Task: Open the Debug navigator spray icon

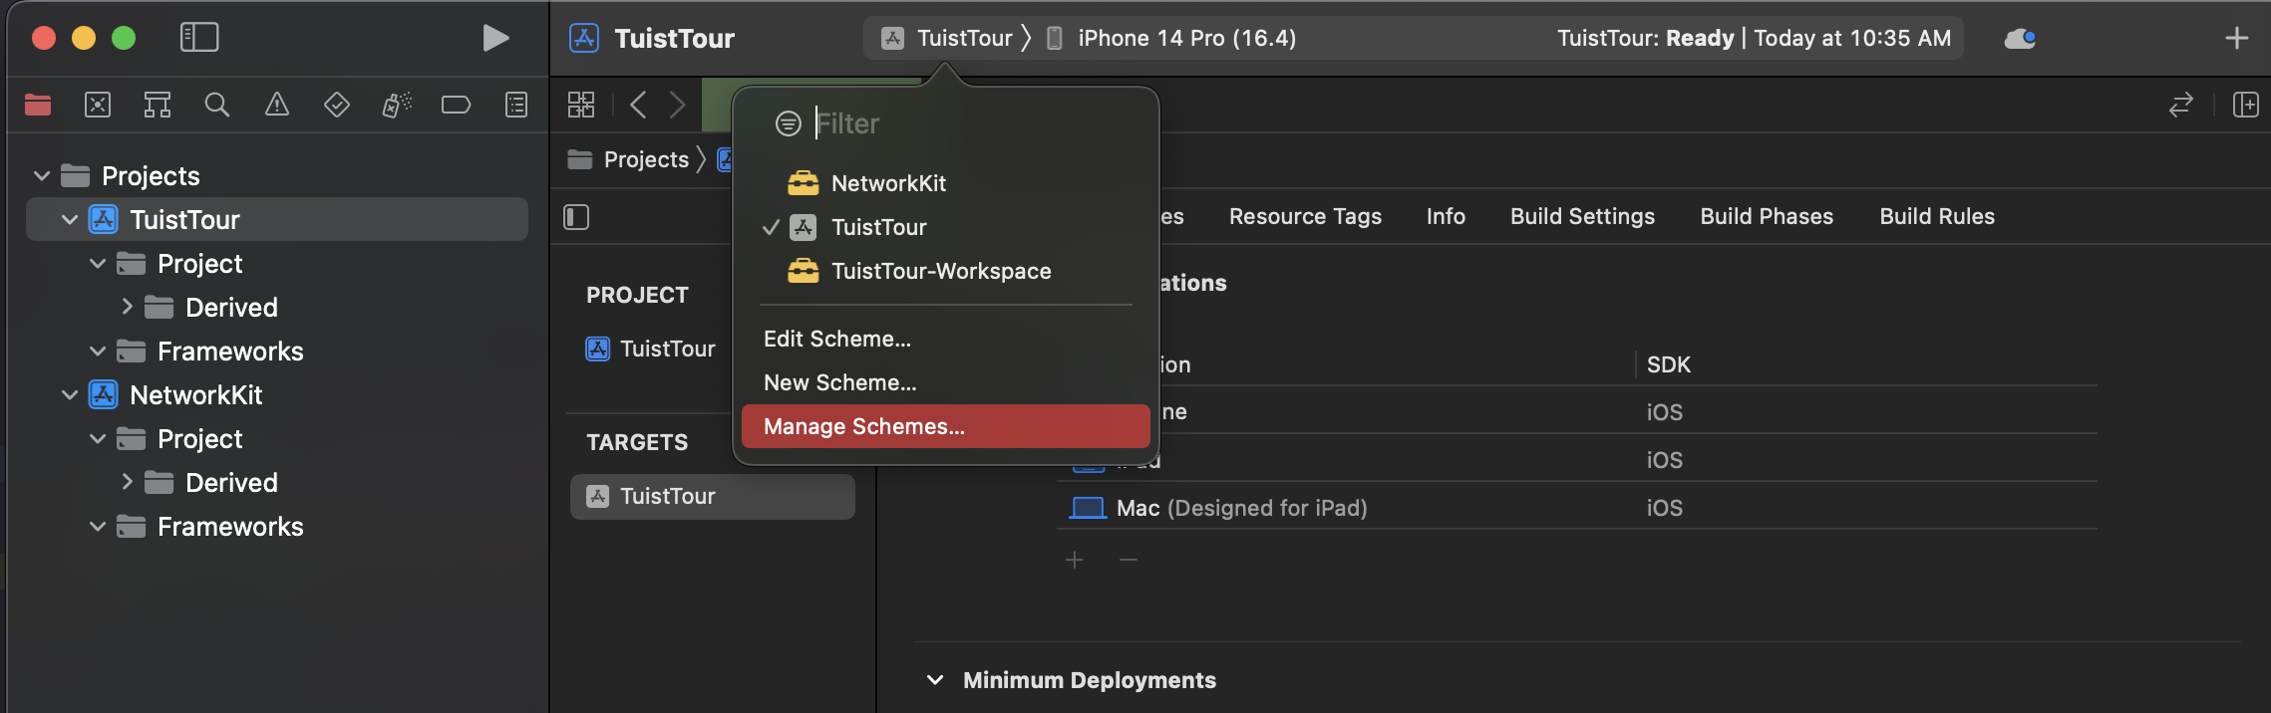Action: coord(397,105)
